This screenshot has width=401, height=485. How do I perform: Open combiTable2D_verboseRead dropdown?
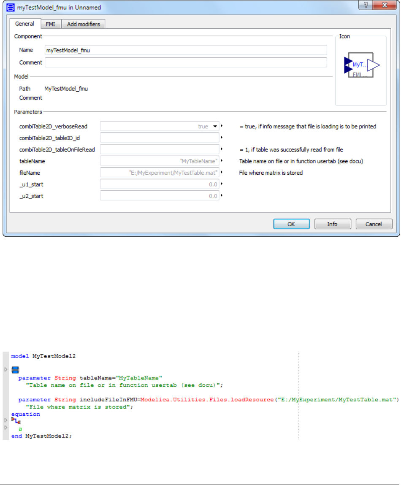[x=215, y=126]
